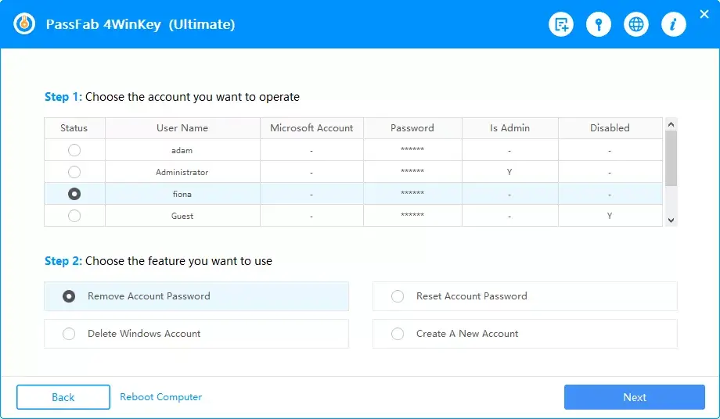Choose Remove Account Password option
720x419 pixels.
click(x=69, y=296)
